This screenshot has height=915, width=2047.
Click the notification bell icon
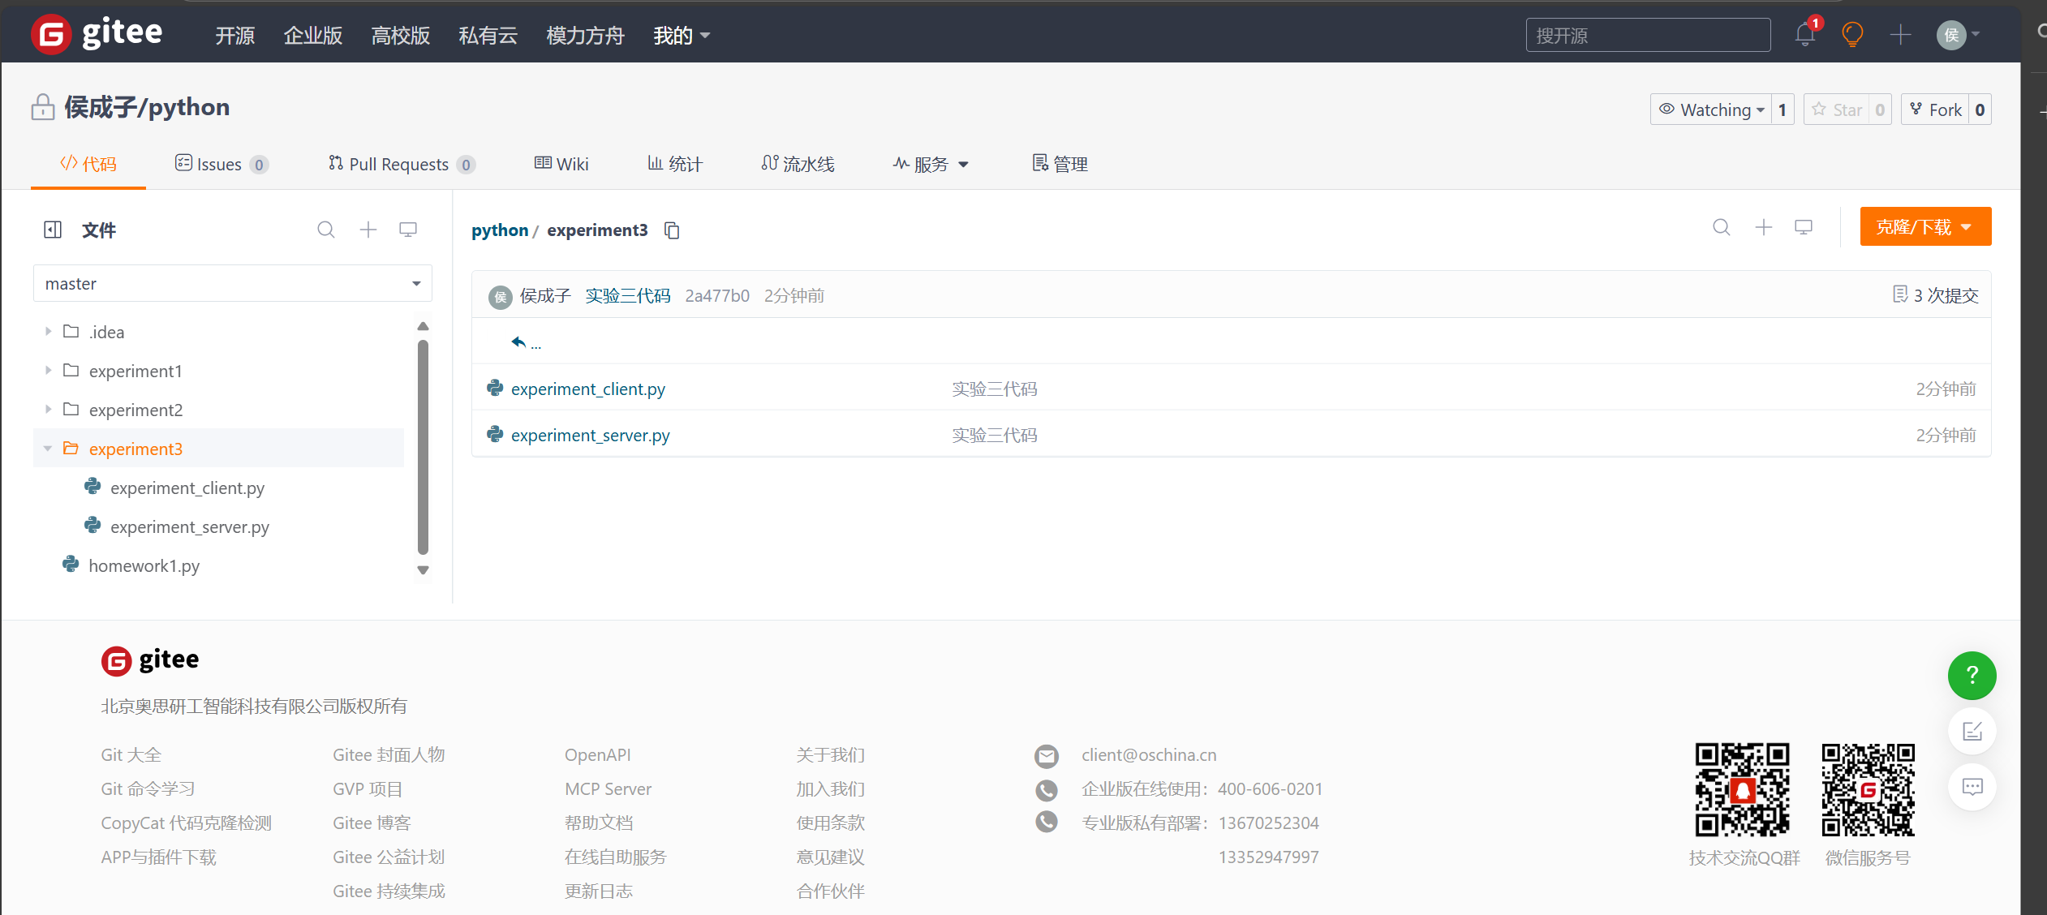1804,35
